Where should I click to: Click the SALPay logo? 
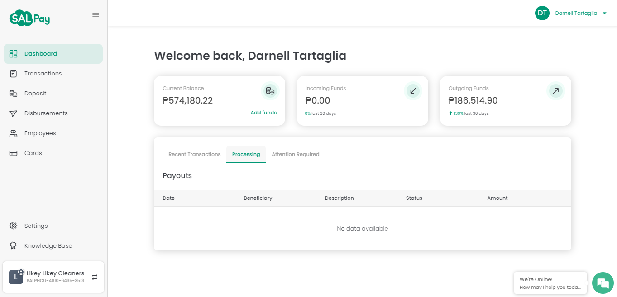[29, 18]
